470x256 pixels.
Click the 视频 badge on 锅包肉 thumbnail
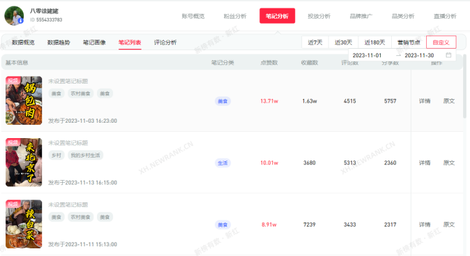pos(13,80)
